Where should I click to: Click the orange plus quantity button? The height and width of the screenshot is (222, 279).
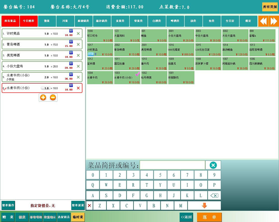(x=43, y=98)
